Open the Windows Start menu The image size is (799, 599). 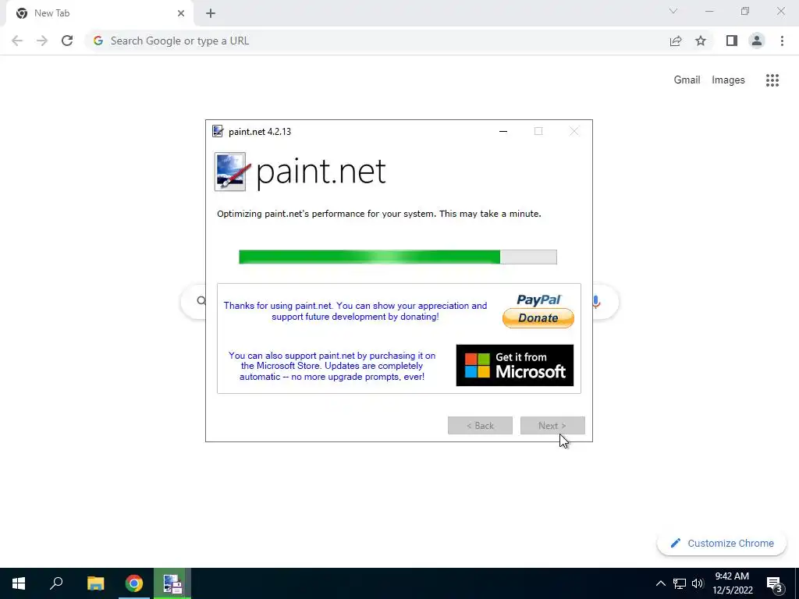coord(19,583)
